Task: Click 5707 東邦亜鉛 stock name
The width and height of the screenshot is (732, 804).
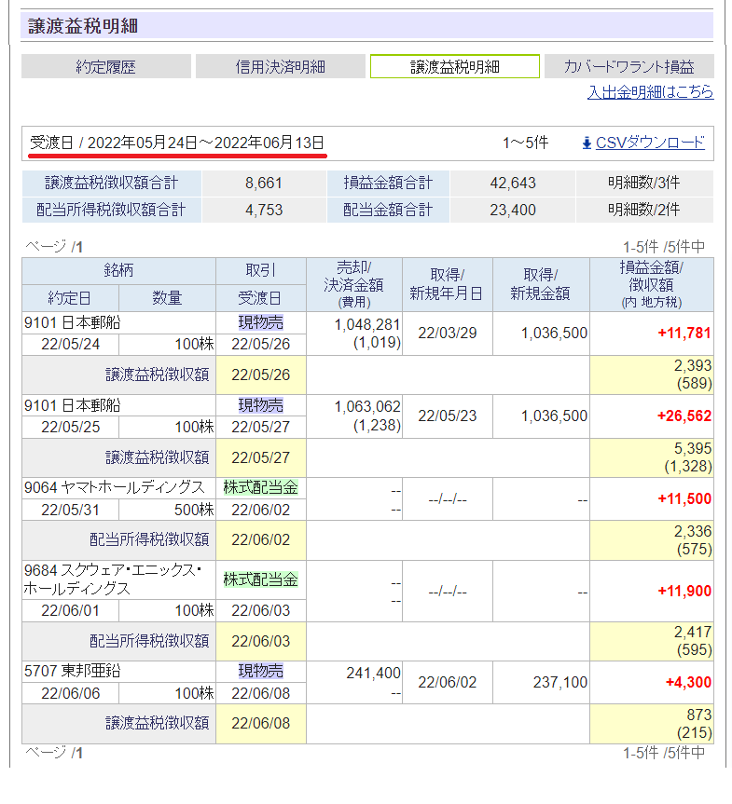Action: coord(73,671)
